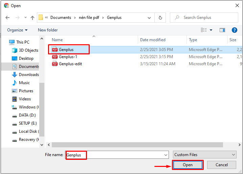
Task: Click the New folder button
Action: pyautogui.click(x=48, y=30)
